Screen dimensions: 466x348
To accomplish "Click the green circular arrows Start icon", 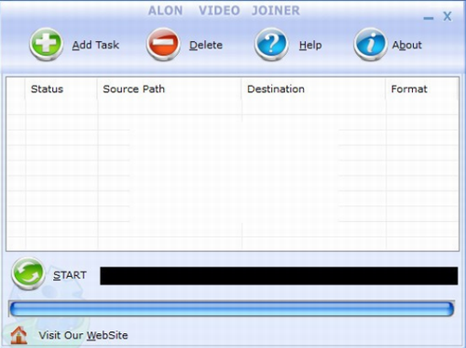I will (x=28, y=273).
